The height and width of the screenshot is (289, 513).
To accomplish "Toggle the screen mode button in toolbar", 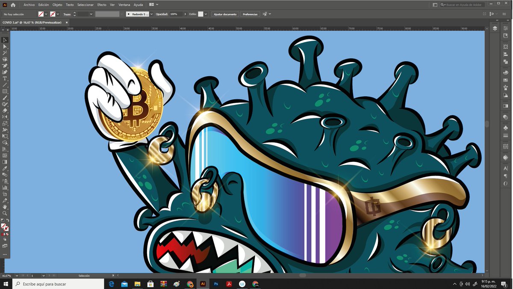I will tap(5, 246).
